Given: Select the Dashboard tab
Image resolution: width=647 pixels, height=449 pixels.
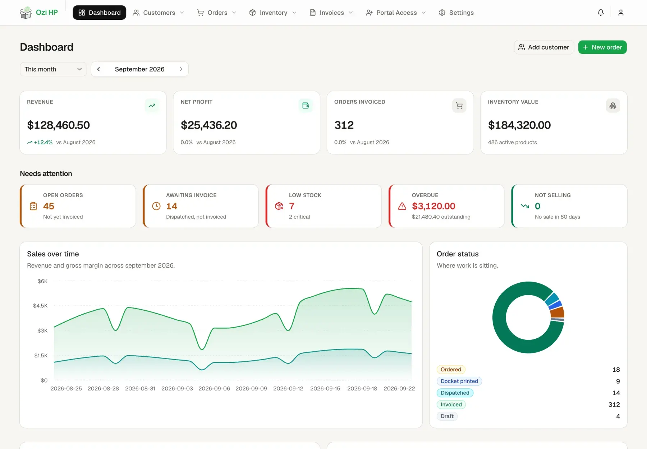Looking at the screenshot, I should [x=100, y=13].
